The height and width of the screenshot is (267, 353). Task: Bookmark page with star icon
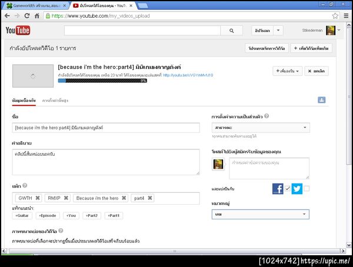click(x=335, y=16)
